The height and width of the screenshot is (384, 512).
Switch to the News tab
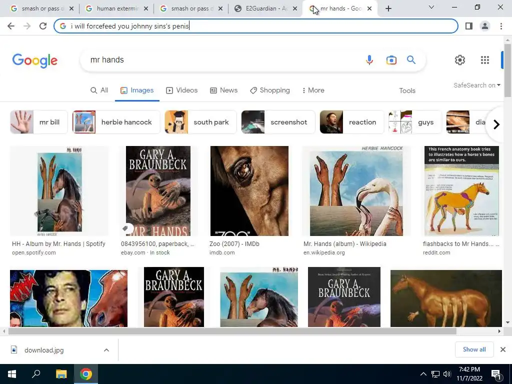[x=223, y=90]
